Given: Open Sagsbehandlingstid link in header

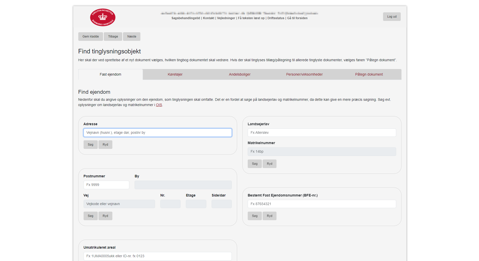Looking at the screenshot, I should click(186, 18).
